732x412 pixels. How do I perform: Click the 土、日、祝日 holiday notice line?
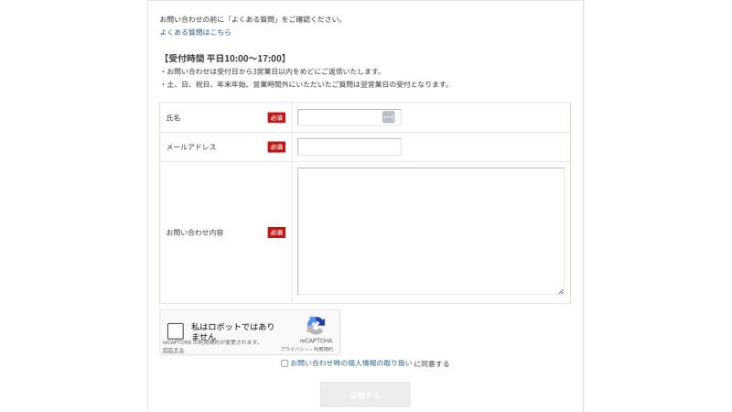tap(306, 84)
